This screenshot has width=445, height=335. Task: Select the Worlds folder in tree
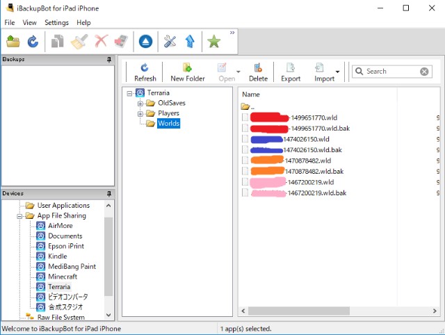point(168,124)
